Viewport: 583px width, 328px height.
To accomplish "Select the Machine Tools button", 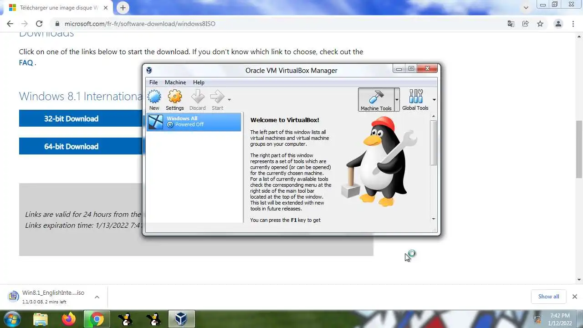I will pos(376,100).
